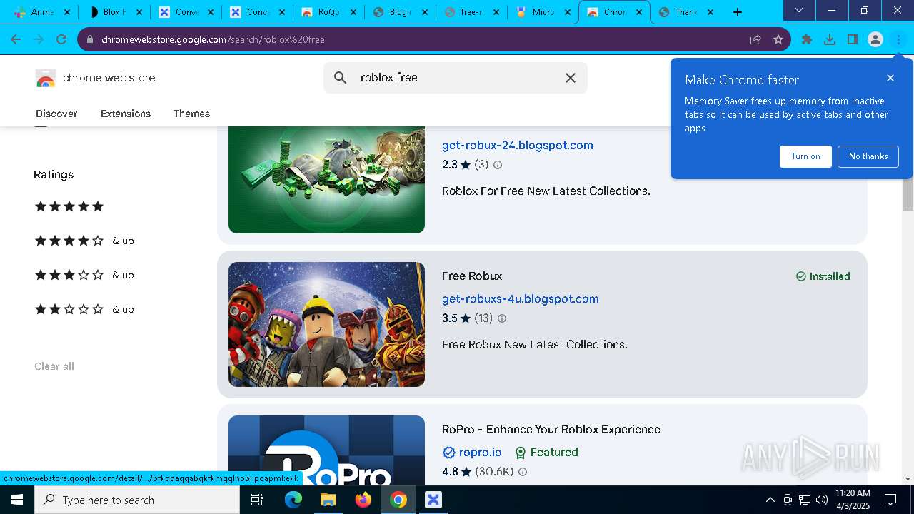Clear all rating filters

tap(54, 366)
